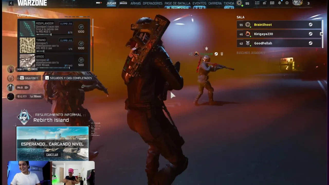Click the DIOS tag next to Kai
Screen dimensions: 329x185
[x=33, y=69]
